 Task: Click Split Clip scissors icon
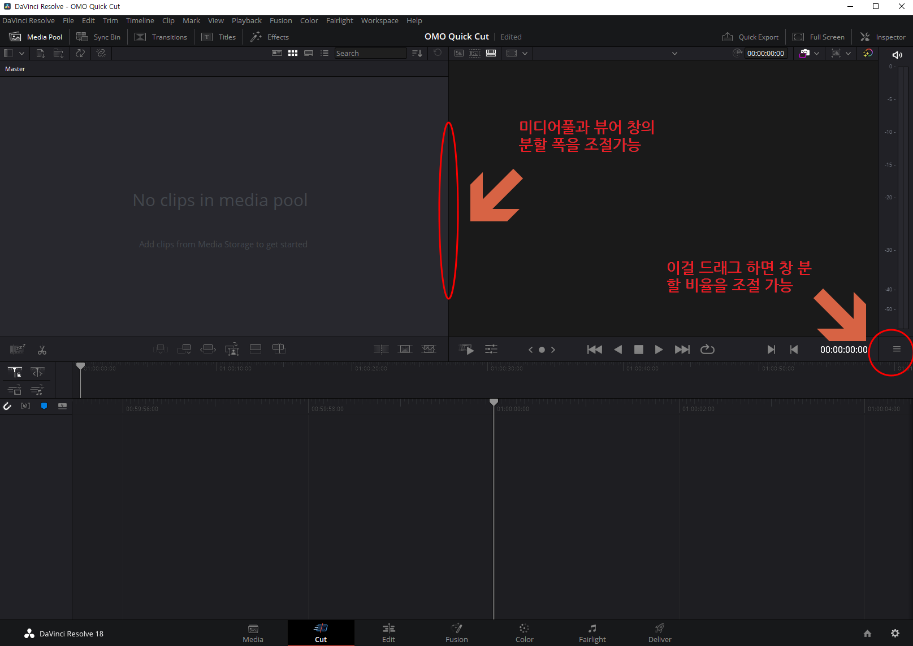pos(42,350)
